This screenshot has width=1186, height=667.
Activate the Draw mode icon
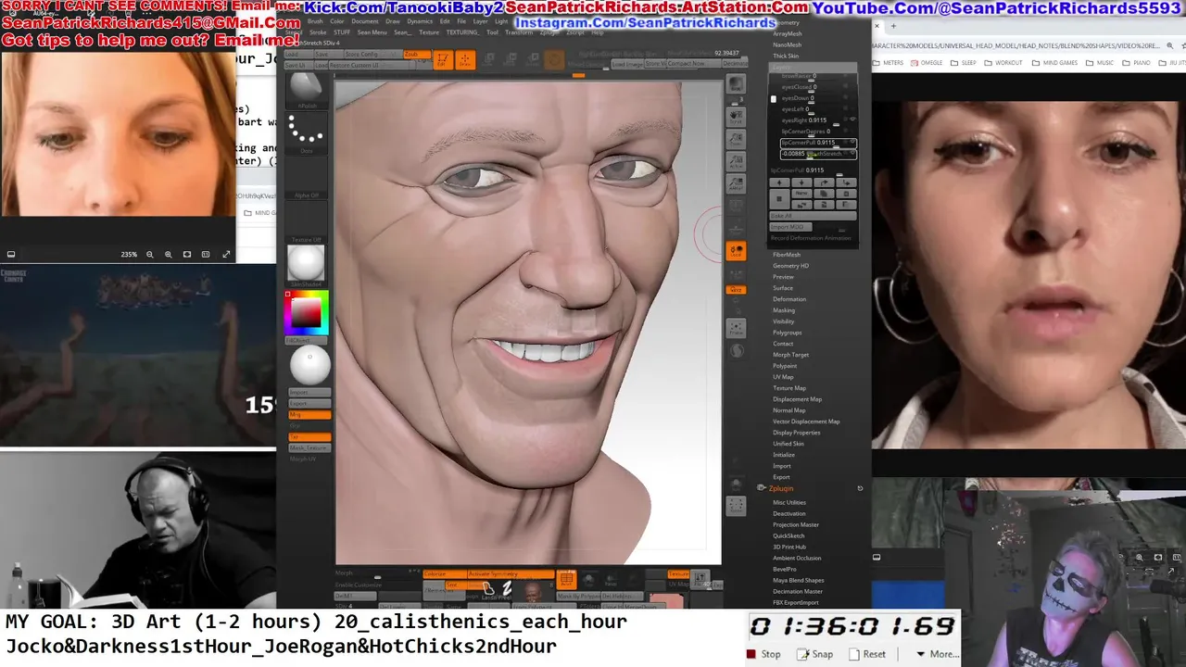click(465, 60)
